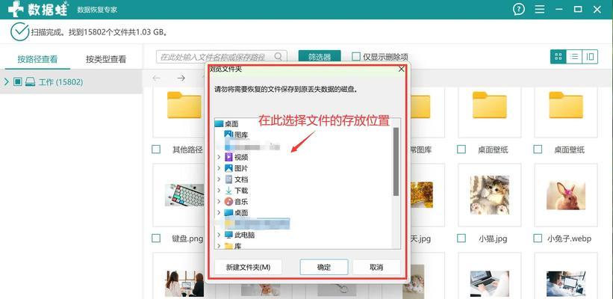Click the search magnifier icon
Image resolution: width=613 pixels, height=299 pixels.
pyautogui.click(x=278, y=57)
